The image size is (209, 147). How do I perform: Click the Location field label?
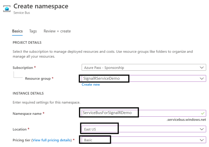tap(19, 129)
